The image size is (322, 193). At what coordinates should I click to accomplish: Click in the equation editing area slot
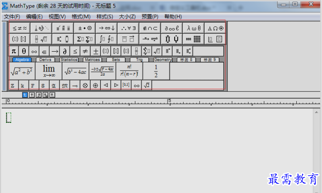click(x=8, y=117)
